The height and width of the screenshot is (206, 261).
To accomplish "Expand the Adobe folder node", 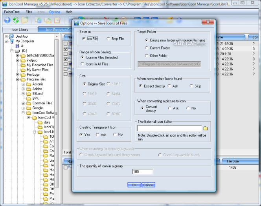I will (x=23, y=89).
